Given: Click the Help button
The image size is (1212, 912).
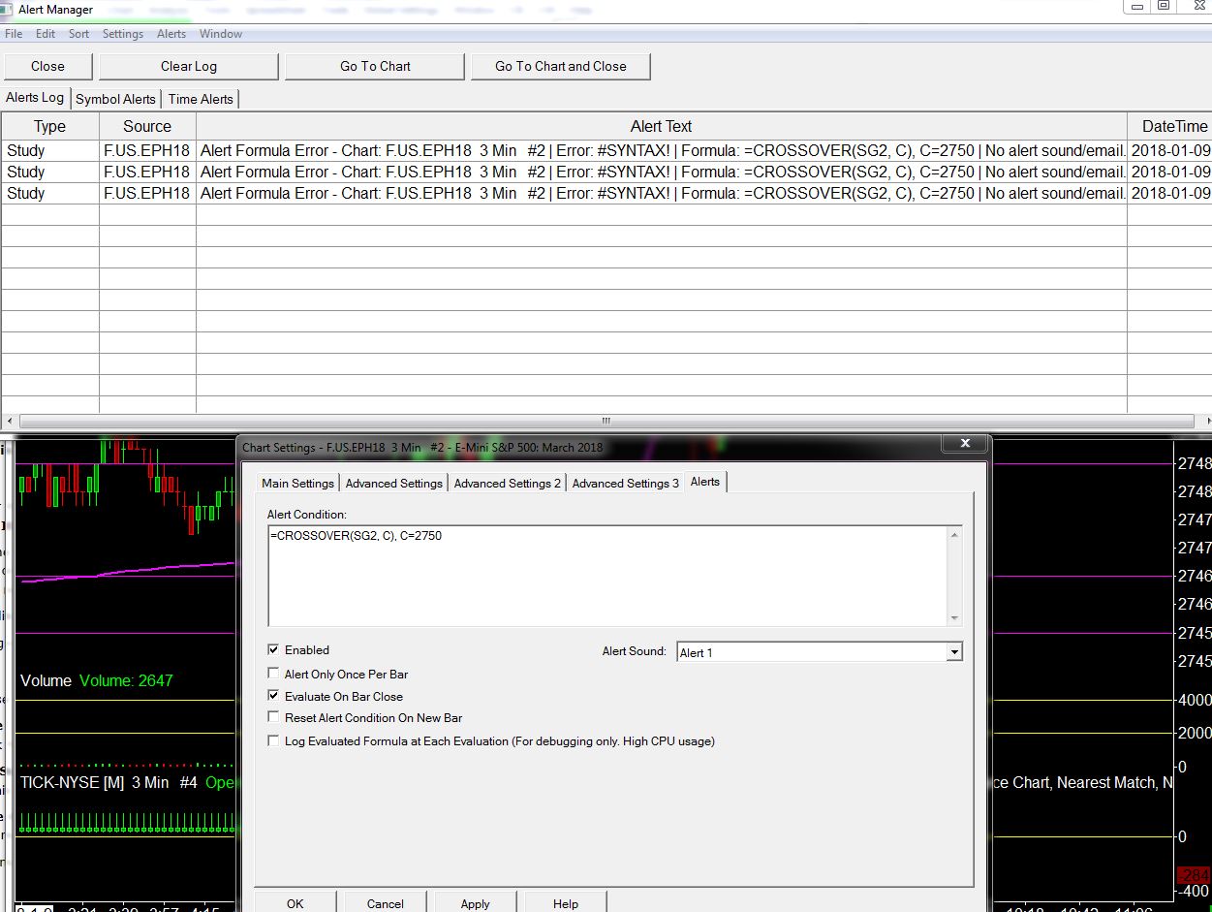Looking at the screenshot, I should [566, 902].
